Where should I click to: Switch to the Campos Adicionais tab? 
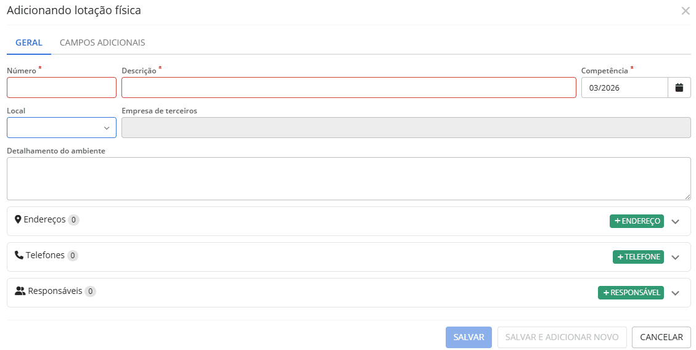tap(102, 43)
